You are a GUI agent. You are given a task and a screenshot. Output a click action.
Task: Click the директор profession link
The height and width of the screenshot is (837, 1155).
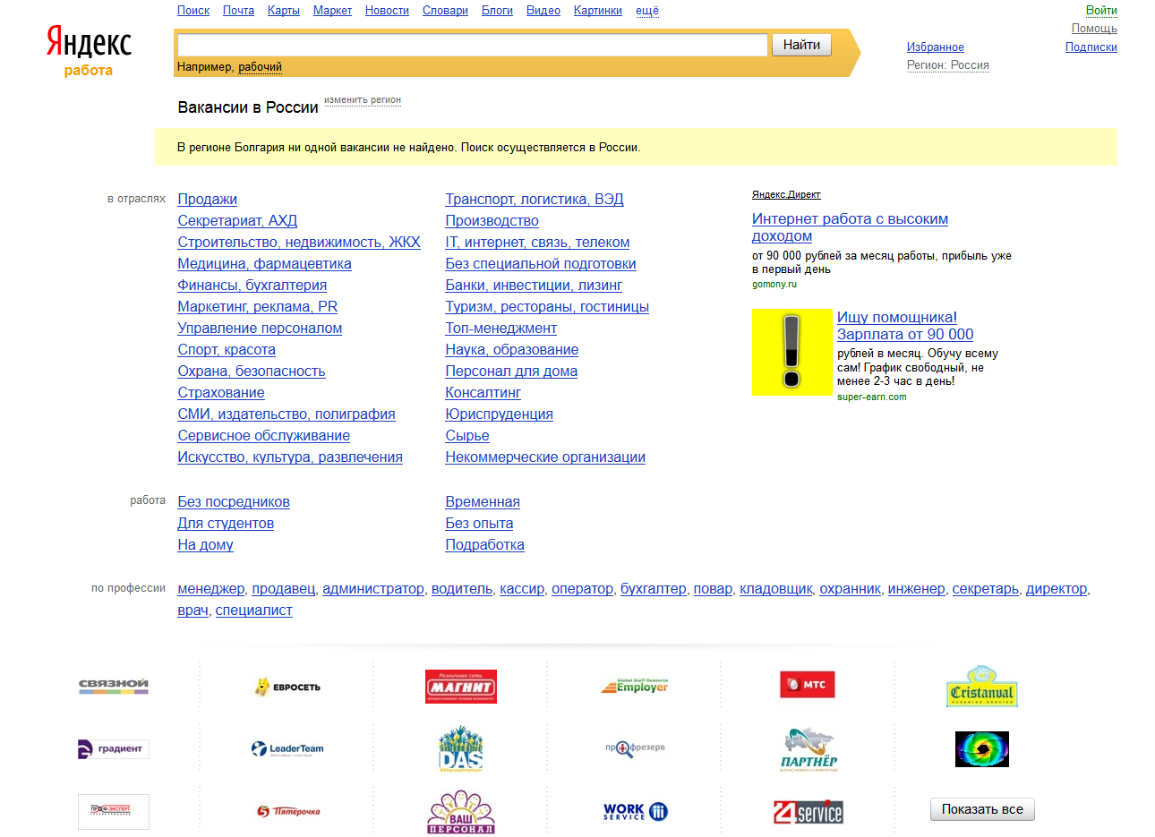(1057, 589)
